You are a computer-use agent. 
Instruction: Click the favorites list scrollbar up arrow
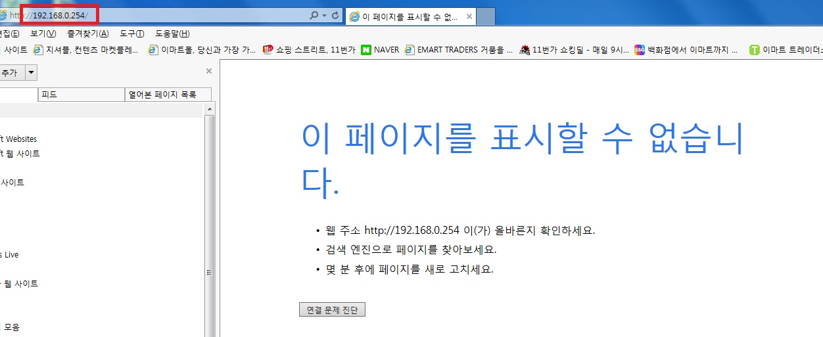[210, 109]
